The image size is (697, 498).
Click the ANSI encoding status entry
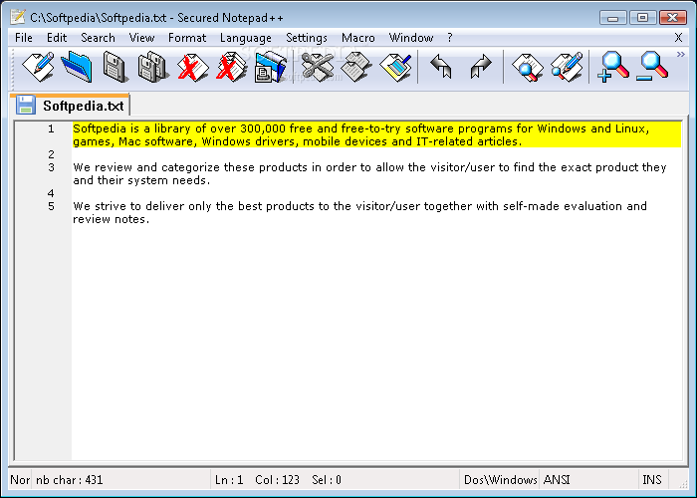(589, 480)
